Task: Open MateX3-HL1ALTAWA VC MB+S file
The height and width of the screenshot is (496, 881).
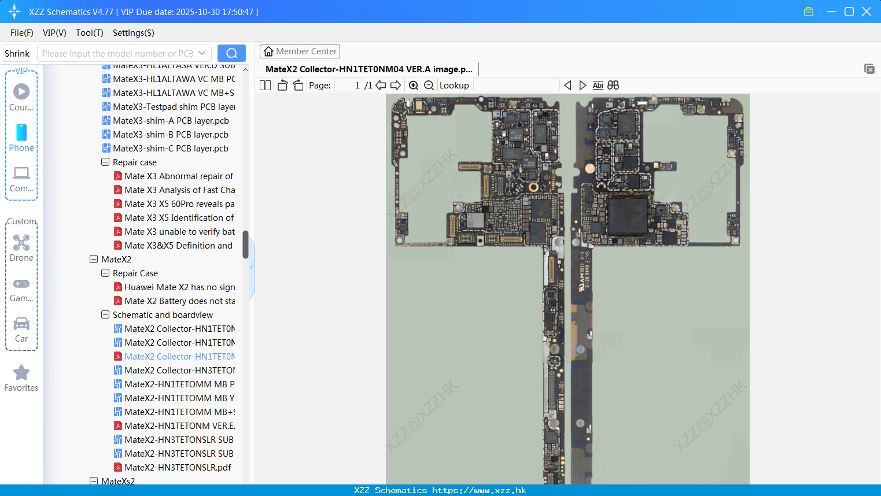Action: coord(168,93)
